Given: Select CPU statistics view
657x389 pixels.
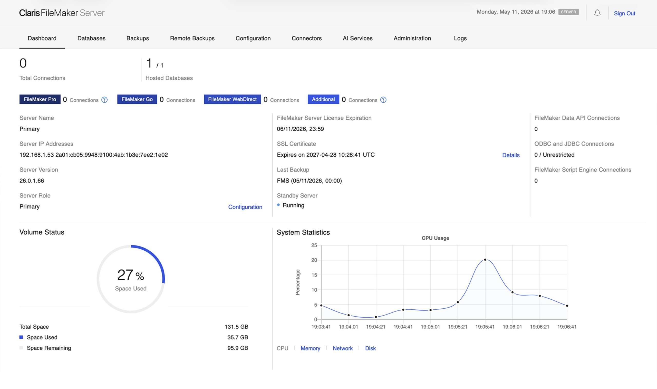Looking at the screenshot, I should pyautogui.click(x=282, y=348).
